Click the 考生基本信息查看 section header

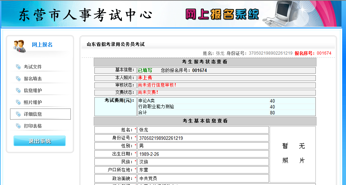[x=205, y=121]
